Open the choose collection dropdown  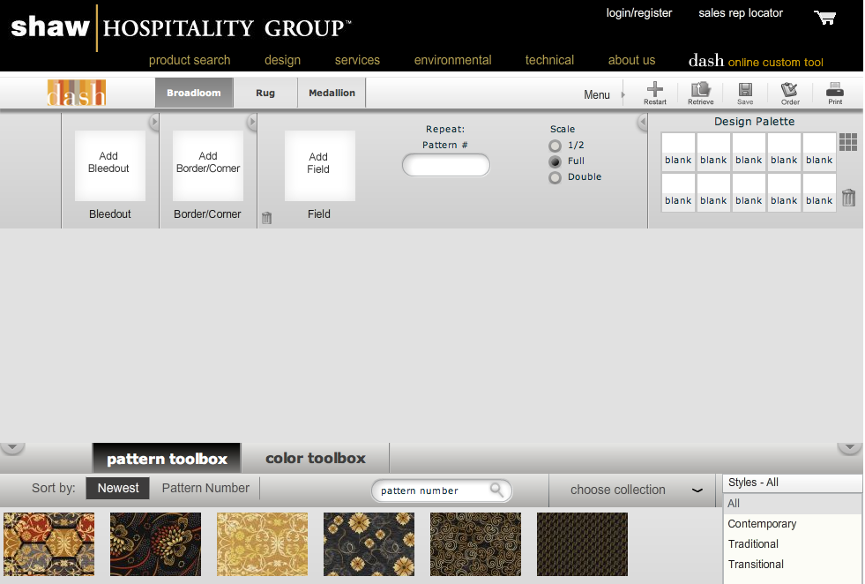634,490
